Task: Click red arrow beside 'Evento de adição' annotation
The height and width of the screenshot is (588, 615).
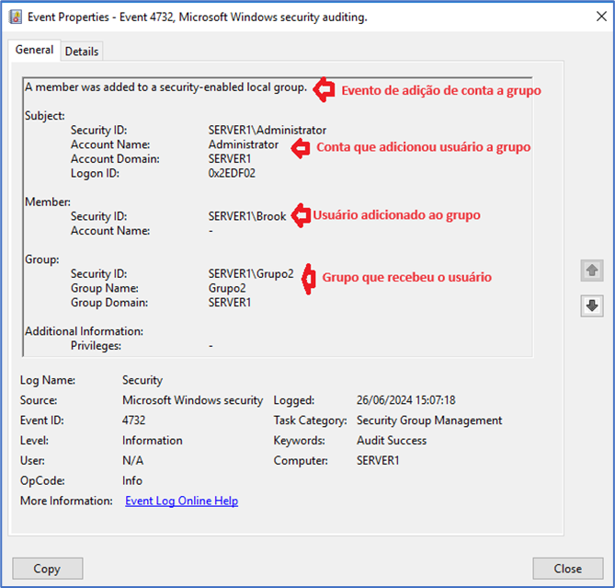Action: click(x=324, y=89)
